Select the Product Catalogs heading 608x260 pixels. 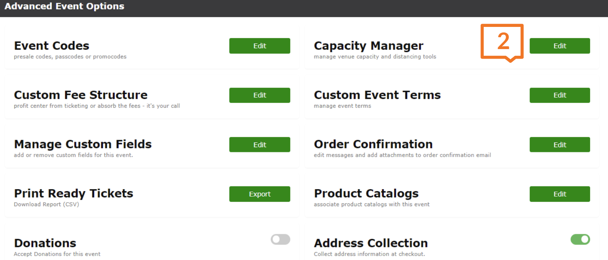tap(366, 194)
